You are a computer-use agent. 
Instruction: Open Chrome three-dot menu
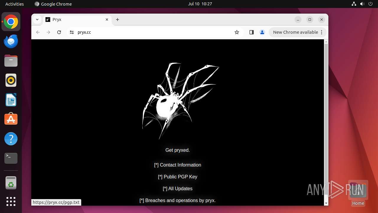[322, 32]
